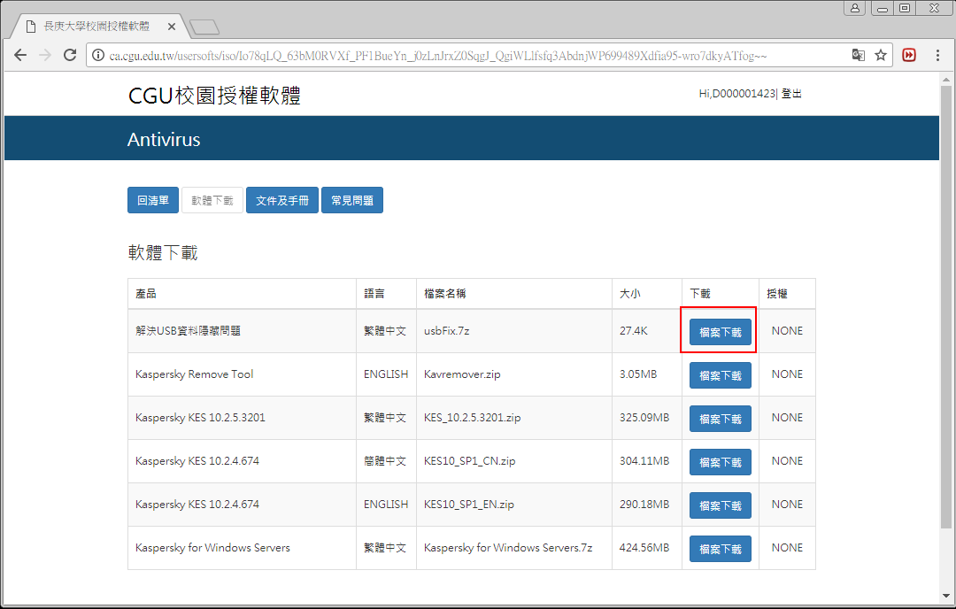Switch to 文件及手冊 tab
Viewport: 956px width, 609px height.
281,200
